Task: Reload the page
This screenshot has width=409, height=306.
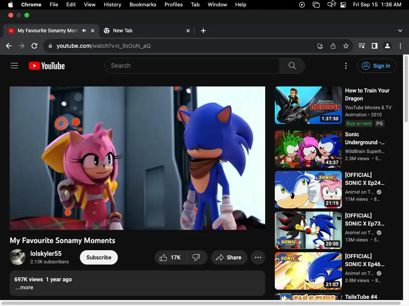Action: click(x=34, y=46)
